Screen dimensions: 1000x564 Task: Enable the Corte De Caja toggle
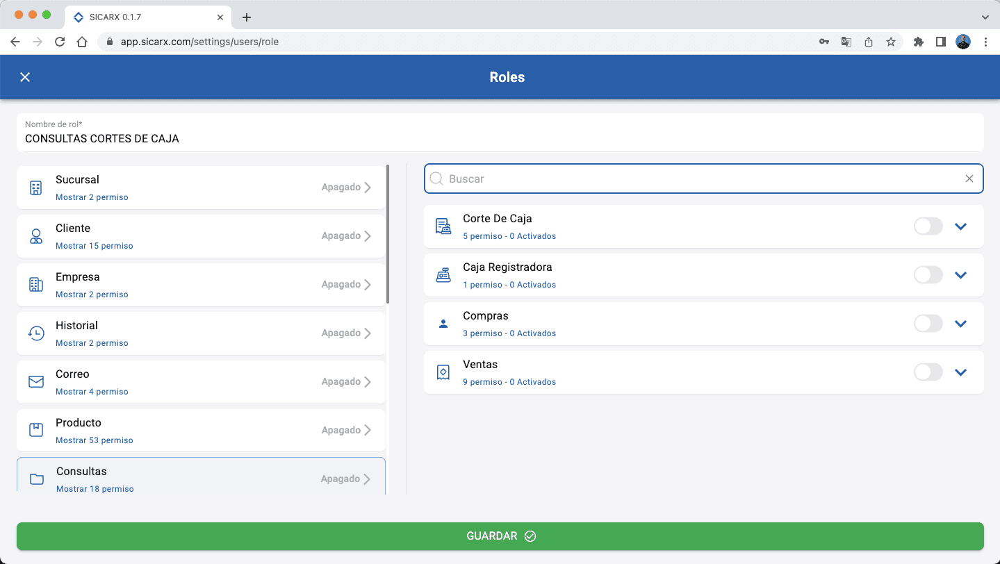(928, 226)
